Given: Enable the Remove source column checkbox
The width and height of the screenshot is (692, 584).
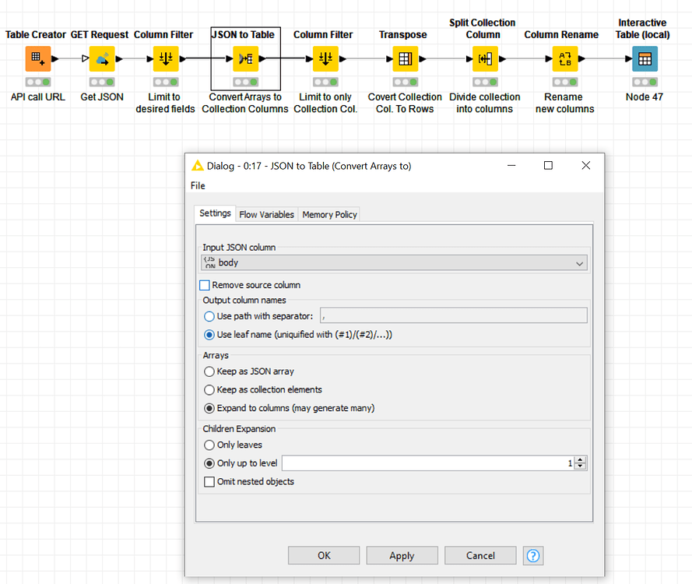Looking at the screenshot, I should [205, 285].
